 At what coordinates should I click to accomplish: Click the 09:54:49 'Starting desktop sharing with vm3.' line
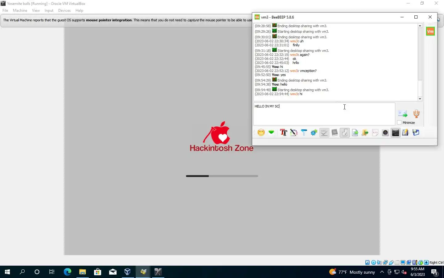pos(292,90)
